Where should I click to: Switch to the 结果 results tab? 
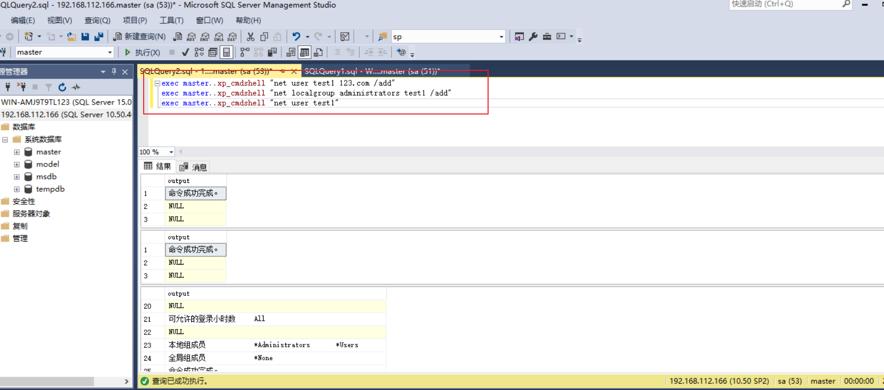click(158, 167)
